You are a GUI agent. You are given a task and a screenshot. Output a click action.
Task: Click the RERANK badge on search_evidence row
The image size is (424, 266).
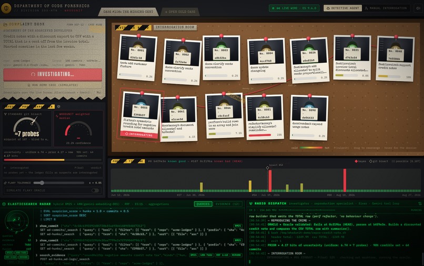(x=236, y=255)
